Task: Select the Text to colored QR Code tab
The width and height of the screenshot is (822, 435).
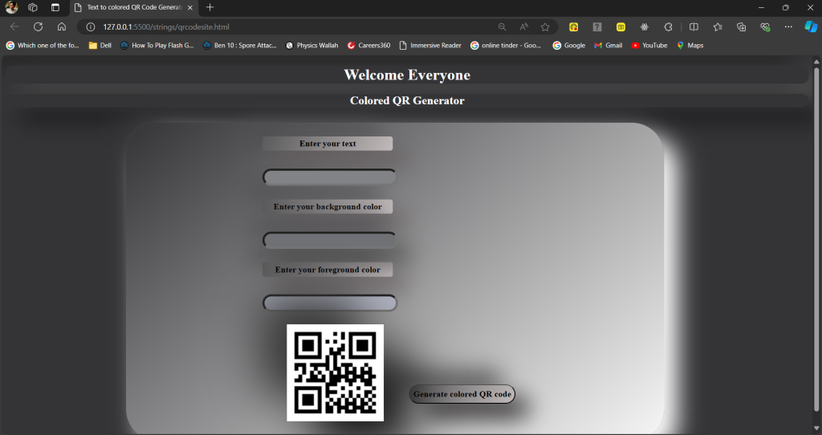Action: tap(134, 7)
